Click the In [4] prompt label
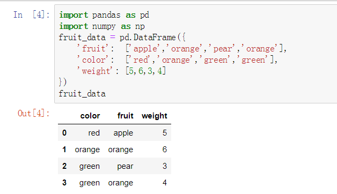This screenshot has height=194, width=337. pos(31,15)
